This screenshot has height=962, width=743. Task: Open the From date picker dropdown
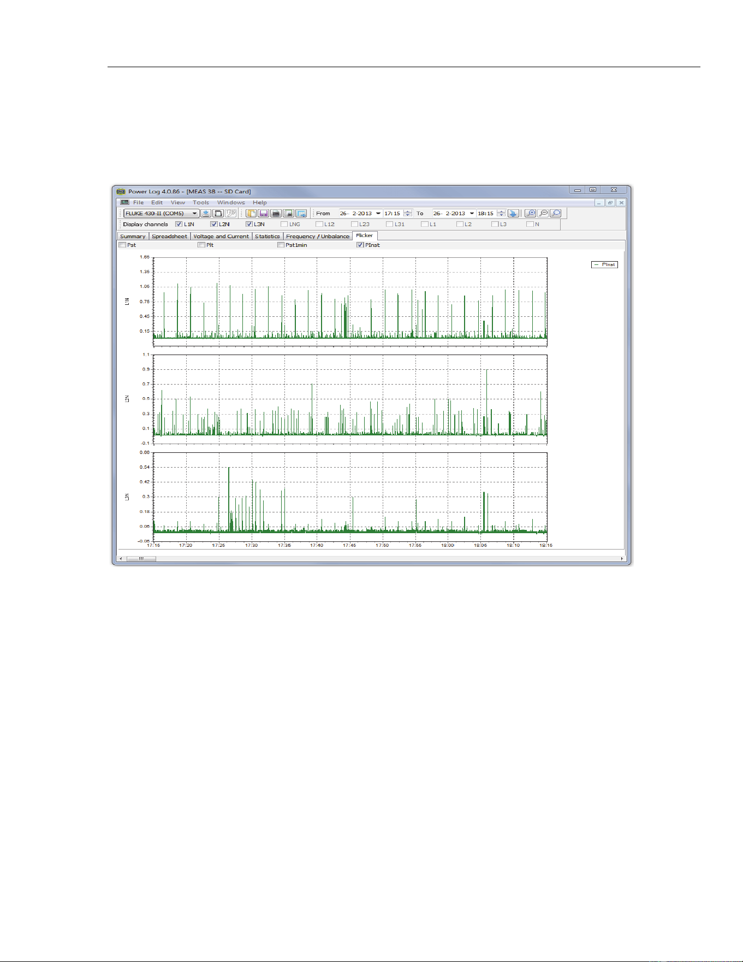coord(378,214)
